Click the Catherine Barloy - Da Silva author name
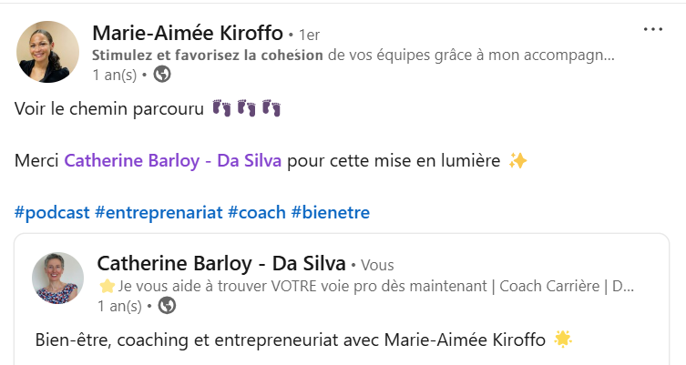686x365 pixels. [221, 264]
